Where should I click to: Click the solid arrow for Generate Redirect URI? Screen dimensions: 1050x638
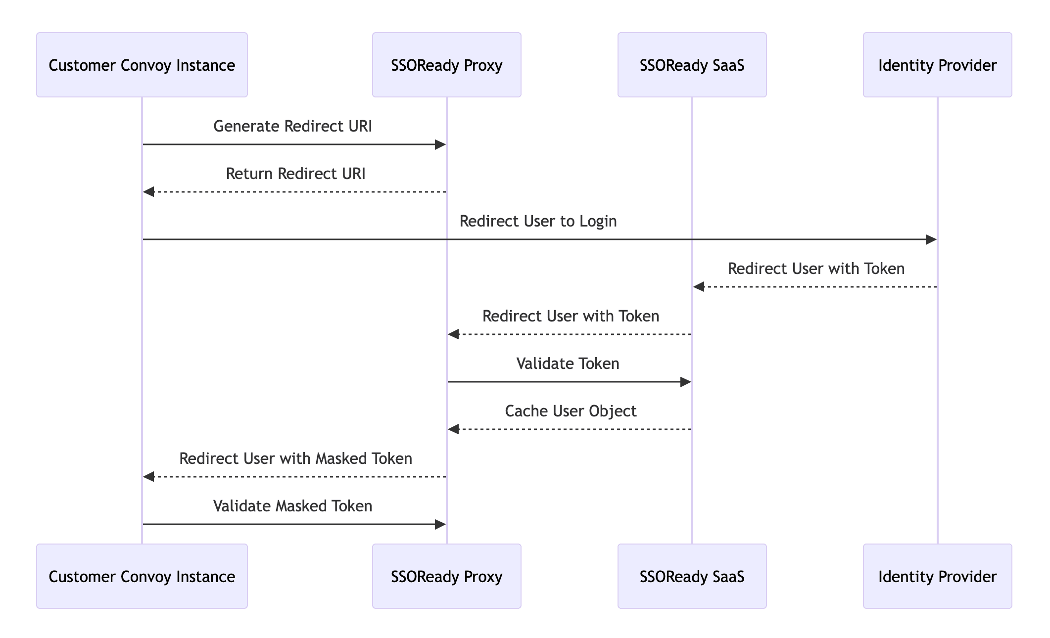tap(293, 144)
